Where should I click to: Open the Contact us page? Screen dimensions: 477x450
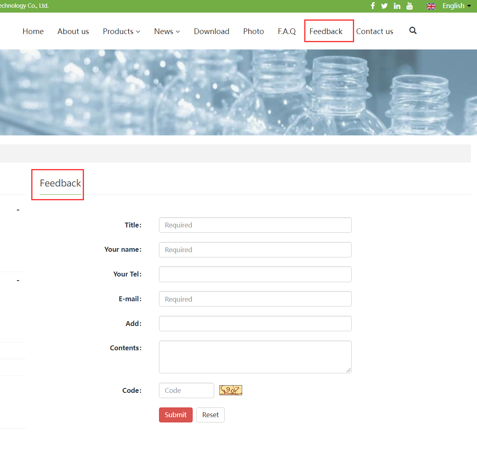pos(374,31)
